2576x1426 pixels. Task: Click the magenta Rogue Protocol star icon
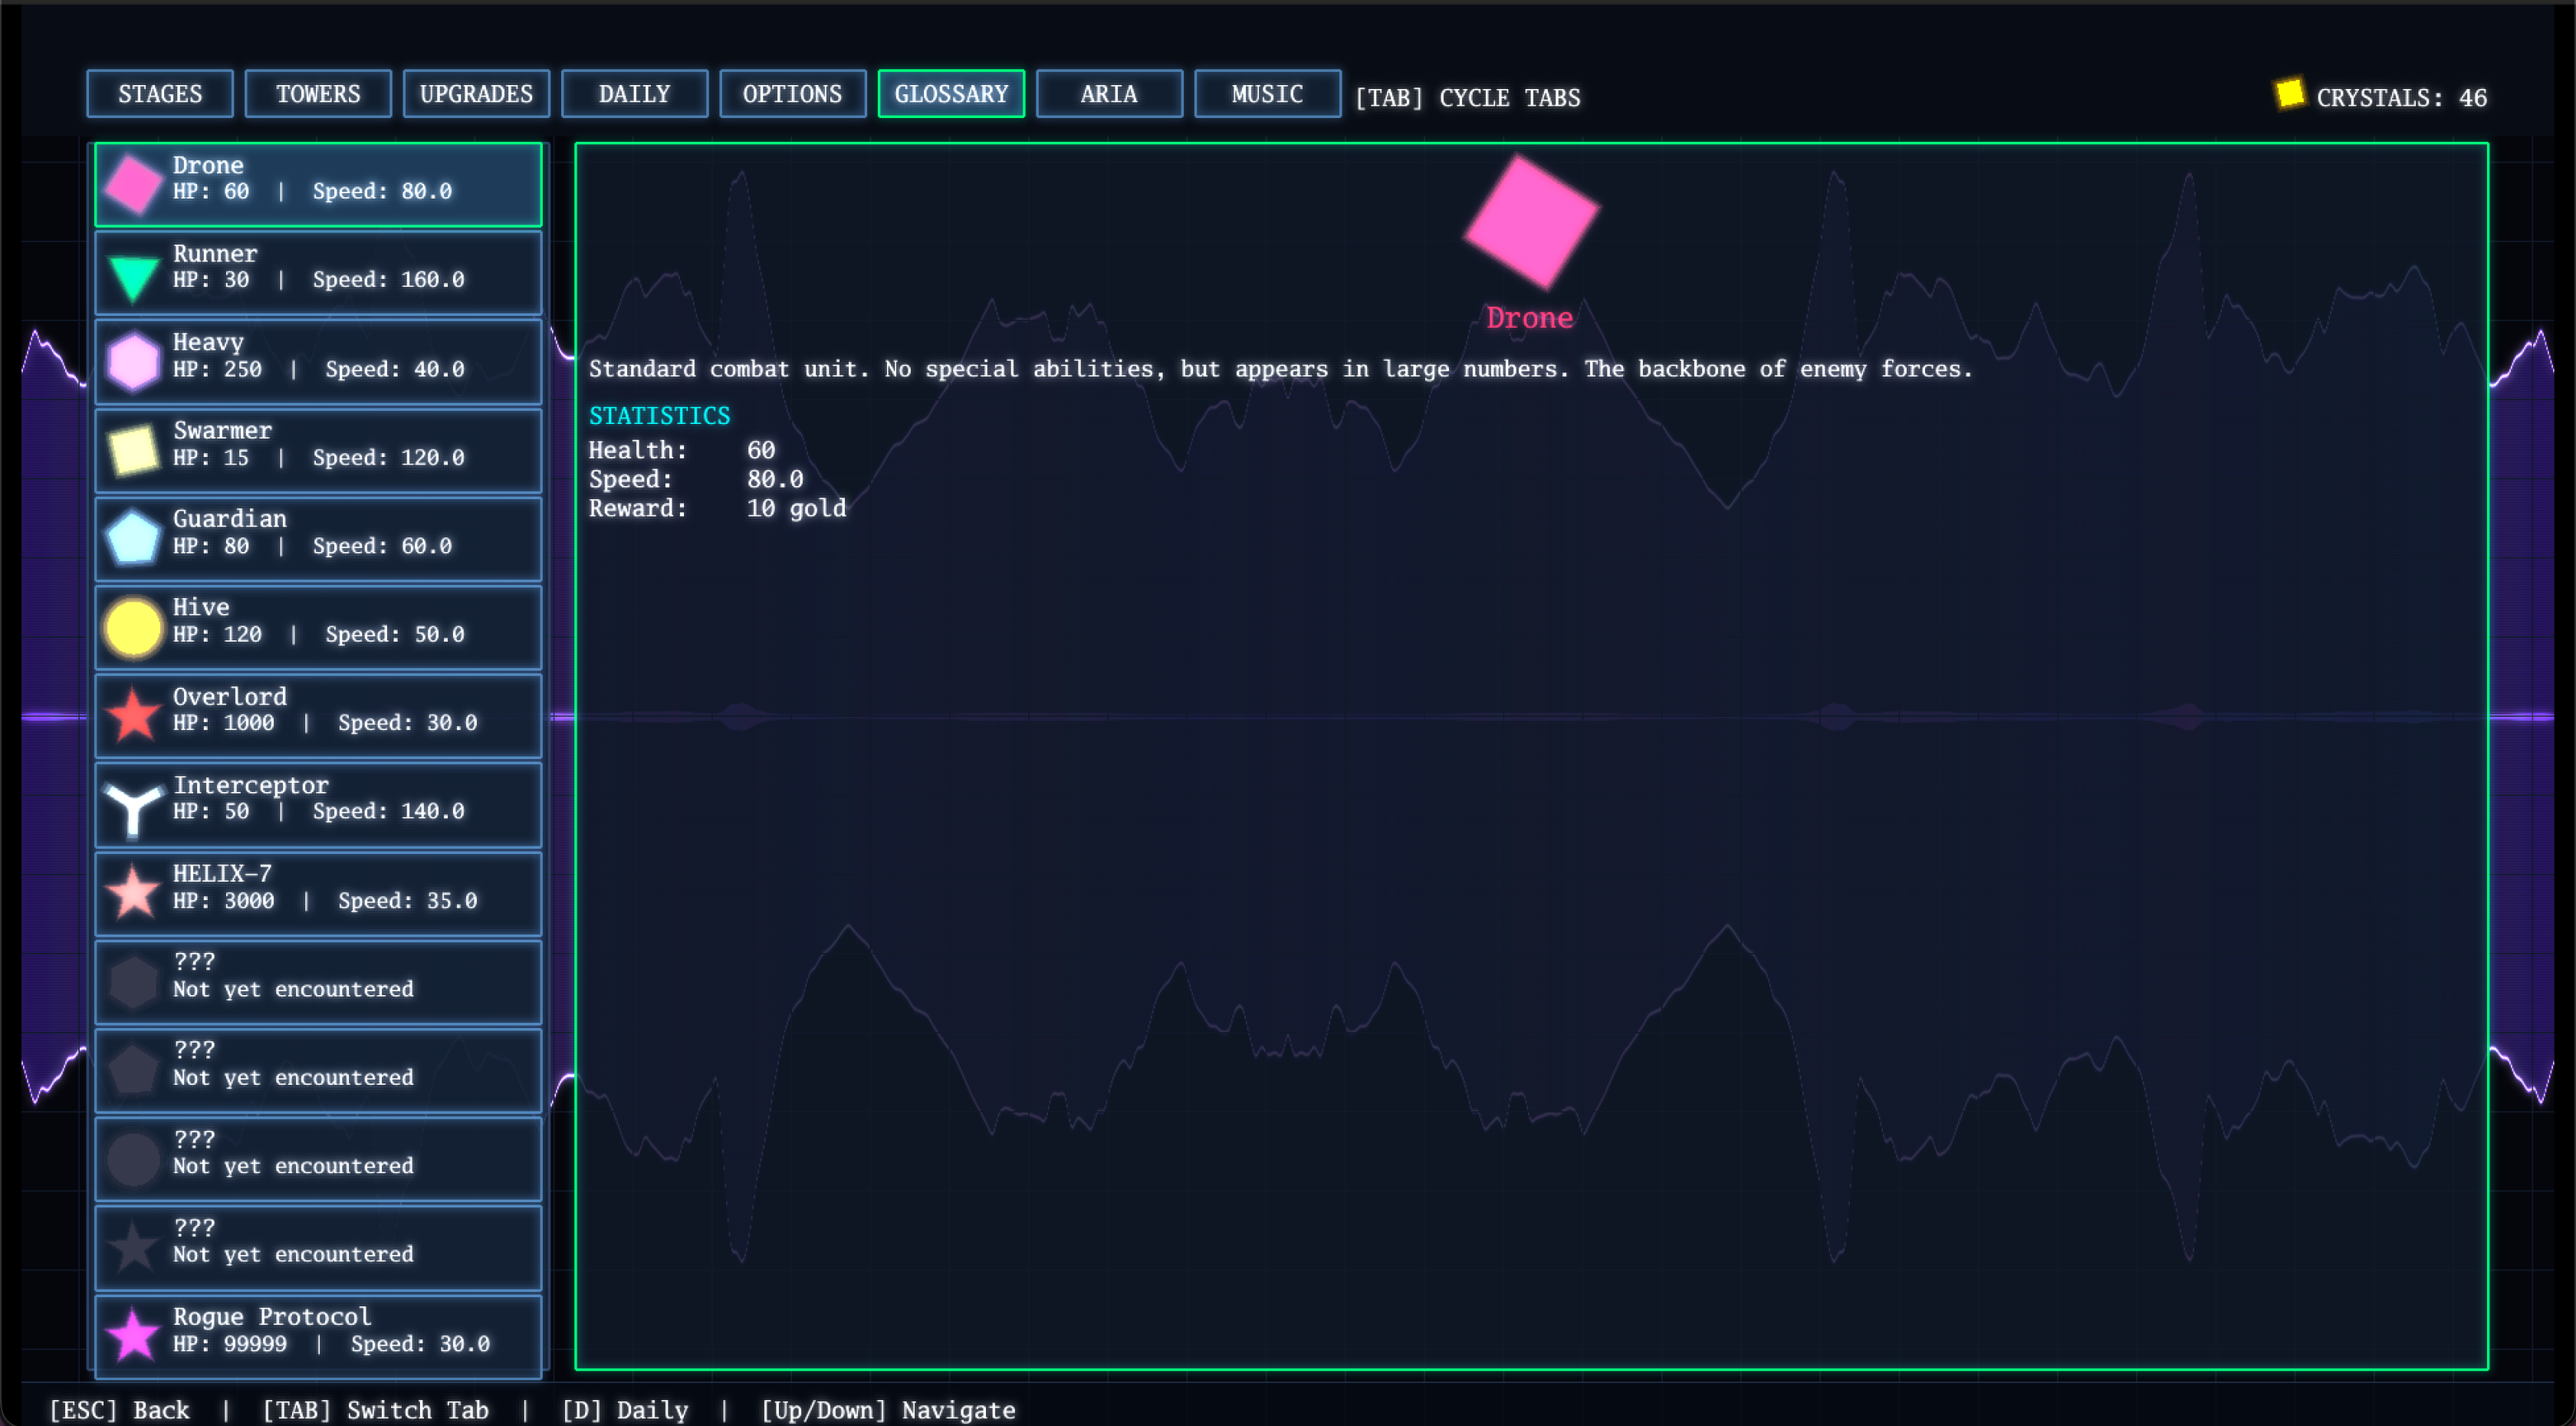coord(132,1334)
